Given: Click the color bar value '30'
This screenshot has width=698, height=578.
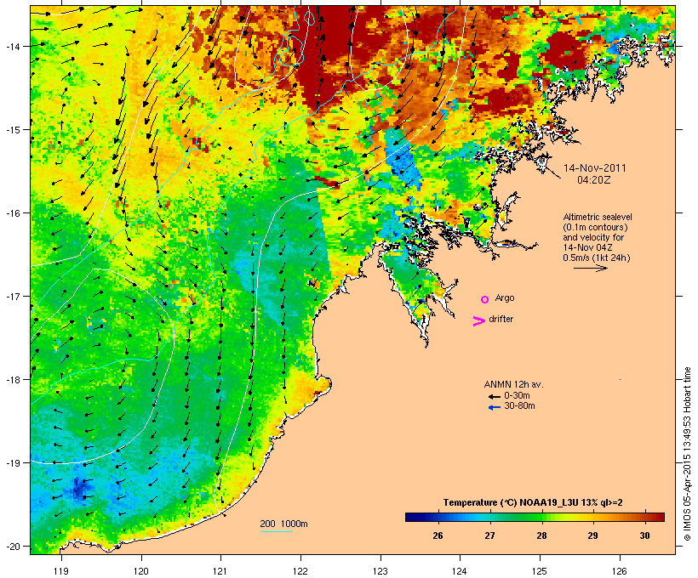Looking at the screenshot, I should pyautogui.click(x=644, y=535).
